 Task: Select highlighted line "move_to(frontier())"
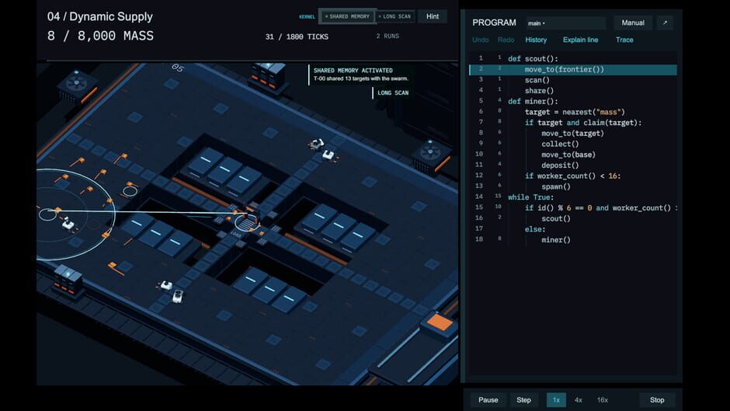pos(573,69)
